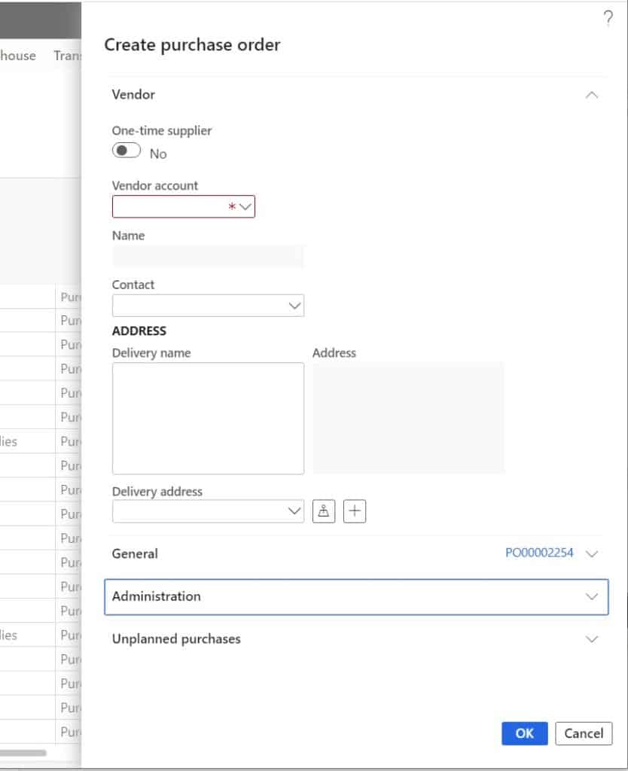
Task: Expand the Unplanned purchases chevron
Action: pos(592,639)
